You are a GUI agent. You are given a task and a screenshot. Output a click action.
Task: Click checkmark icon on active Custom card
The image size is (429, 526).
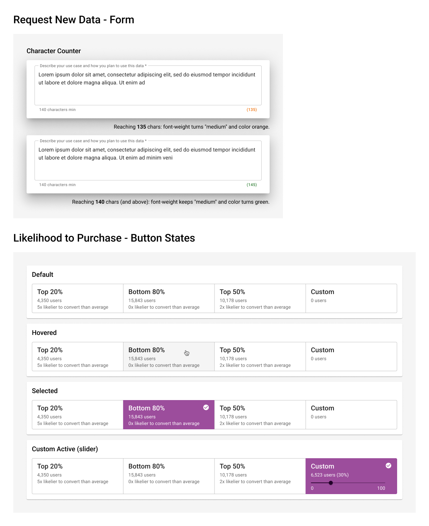click(388, 466)
